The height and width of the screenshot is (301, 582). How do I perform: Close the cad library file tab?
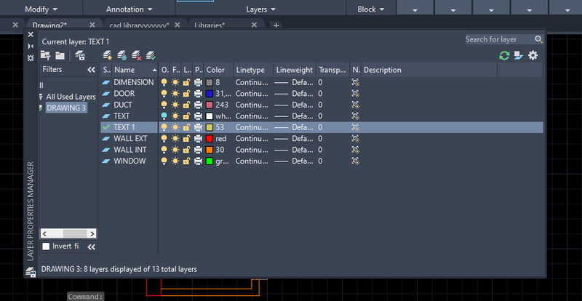pyautogui.click(x=177, y=25)
